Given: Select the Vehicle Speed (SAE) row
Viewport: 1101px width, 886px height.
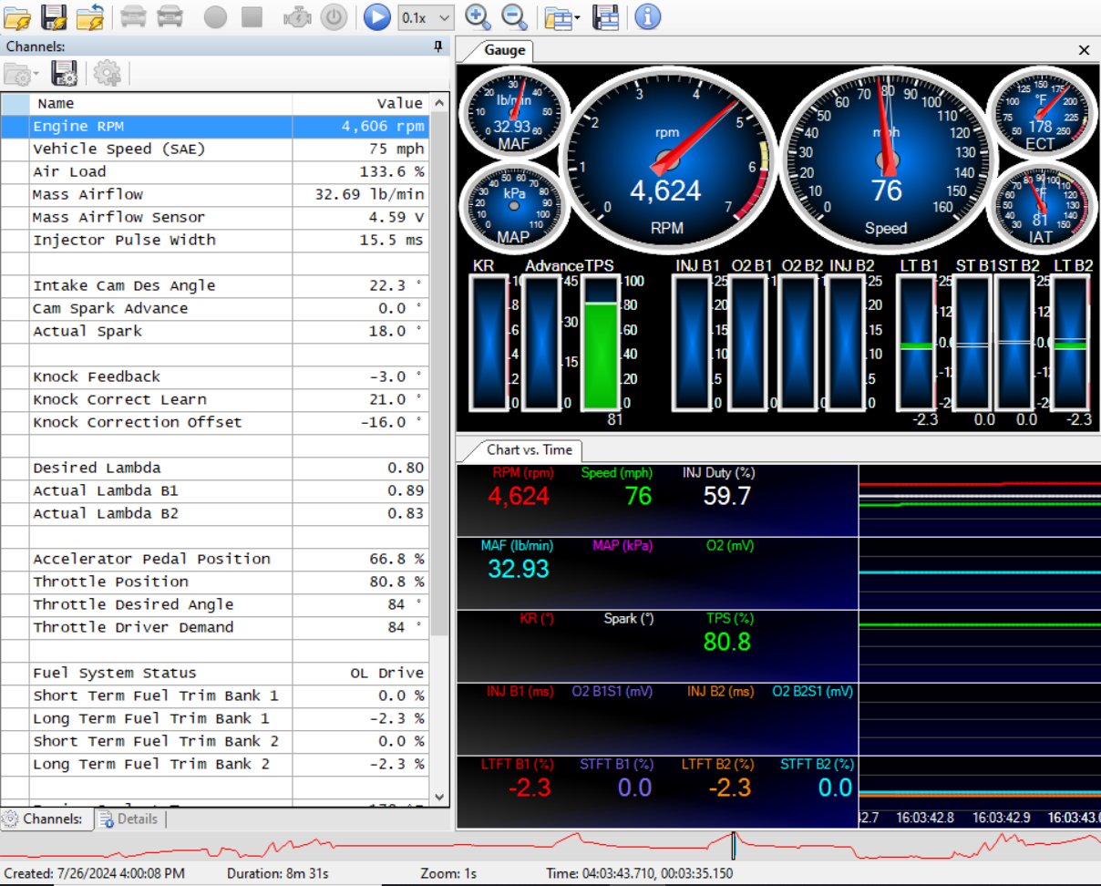Looking at the screenshot, I should (x=215, y=149).
